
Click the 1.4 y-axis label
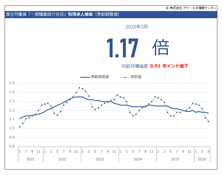coord(12,92)
